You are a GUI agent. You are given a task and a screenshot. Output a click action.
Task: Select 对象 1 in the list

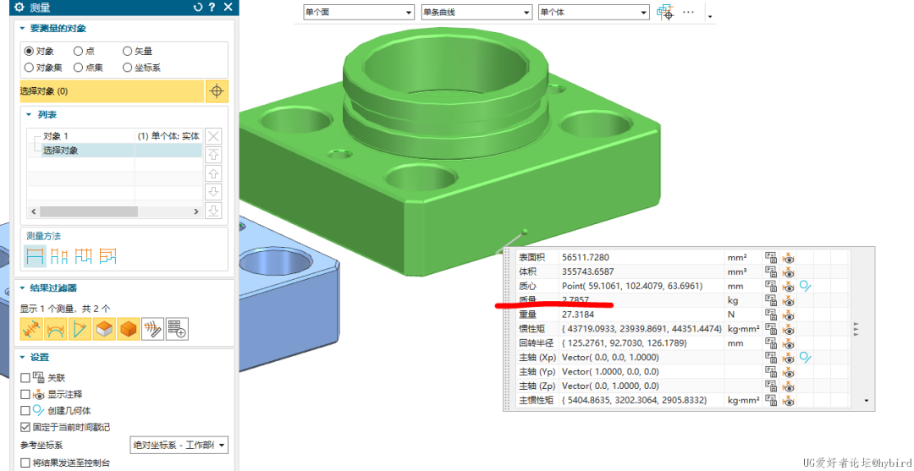(56, 136)
